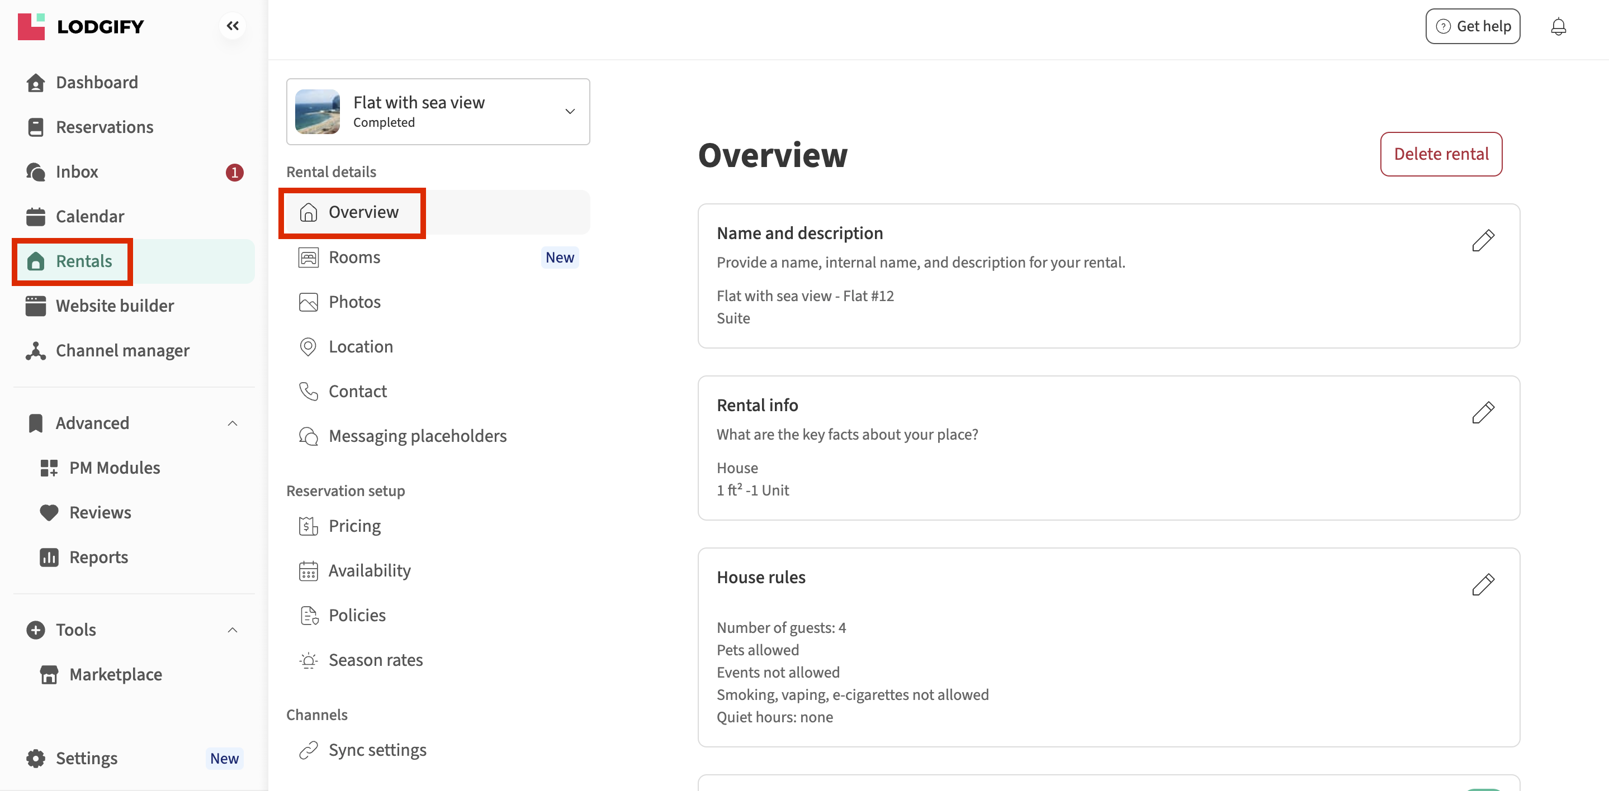1609x791 pixels.
Task: Edit House rules via pencil icon
Action: (1482, 584)
